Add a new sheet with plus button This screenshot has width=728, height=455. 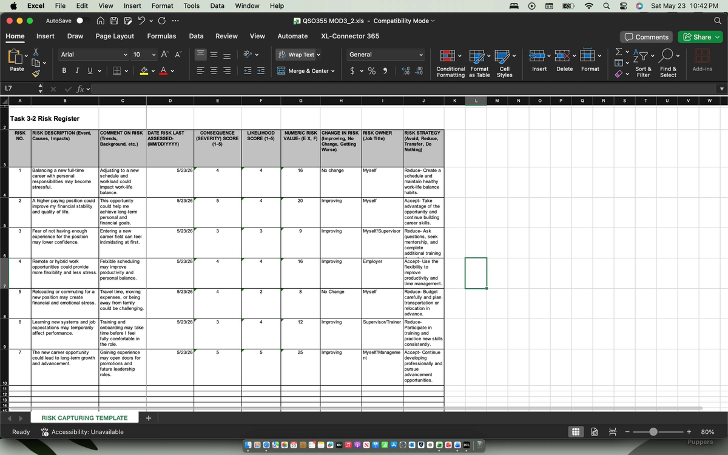tap(149, 418)
